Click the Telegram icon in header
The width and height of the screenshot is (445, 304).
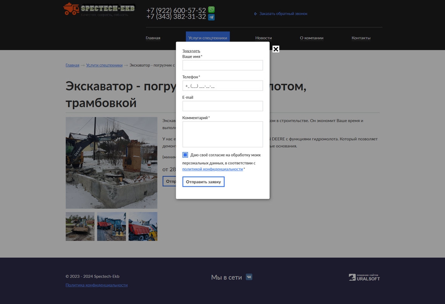(211, 17)
